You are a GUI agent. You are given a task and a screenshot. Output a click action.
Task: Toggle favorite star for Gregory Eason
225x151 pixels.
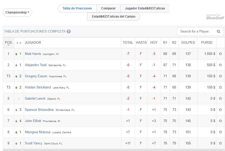pyautogui.click(x=220, y=76)
